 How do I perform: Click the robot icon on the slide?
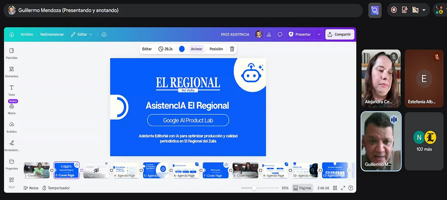coord(252,73)
